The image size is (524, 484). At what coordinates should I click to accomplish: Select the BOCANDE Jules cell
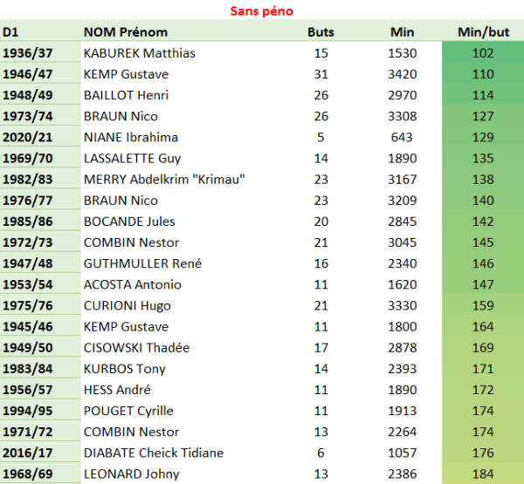129,222
